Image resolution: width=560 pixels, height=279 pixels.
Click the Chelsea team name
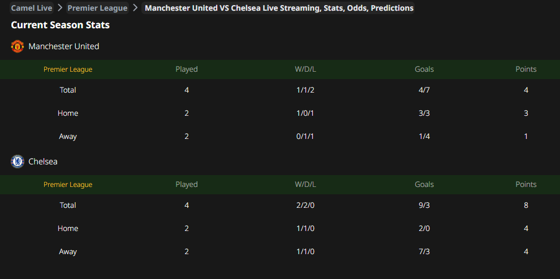tap(43, 162)
